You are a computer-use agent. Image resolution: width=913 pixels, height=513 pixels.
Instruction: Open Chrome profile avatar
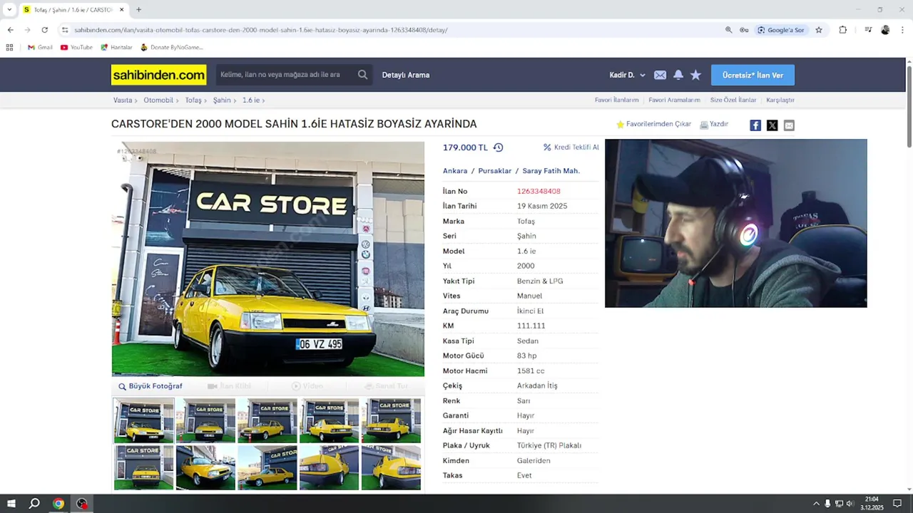pos(885,30)
